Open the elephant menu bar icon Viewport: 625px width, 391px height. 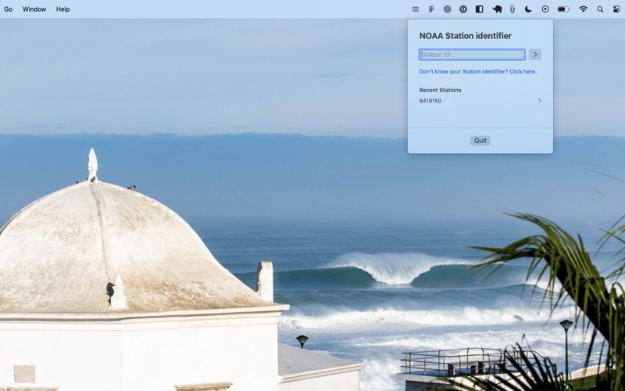coord(497,9)
